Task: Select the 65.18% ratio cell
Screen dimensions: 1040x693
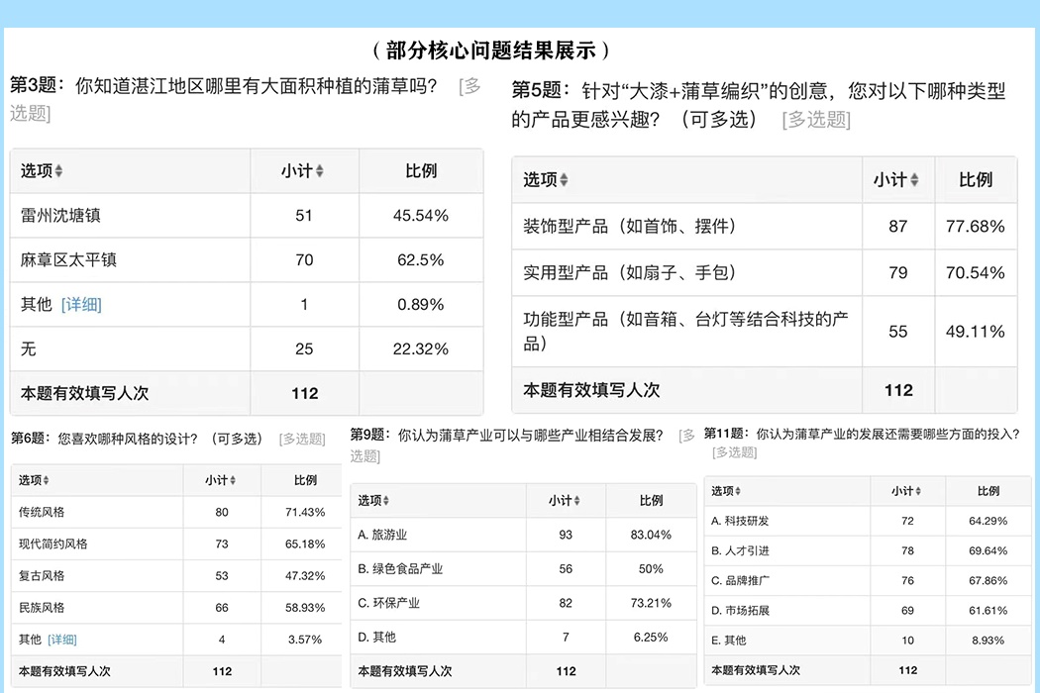Action: pyautogui.click(x=305, y=544)
